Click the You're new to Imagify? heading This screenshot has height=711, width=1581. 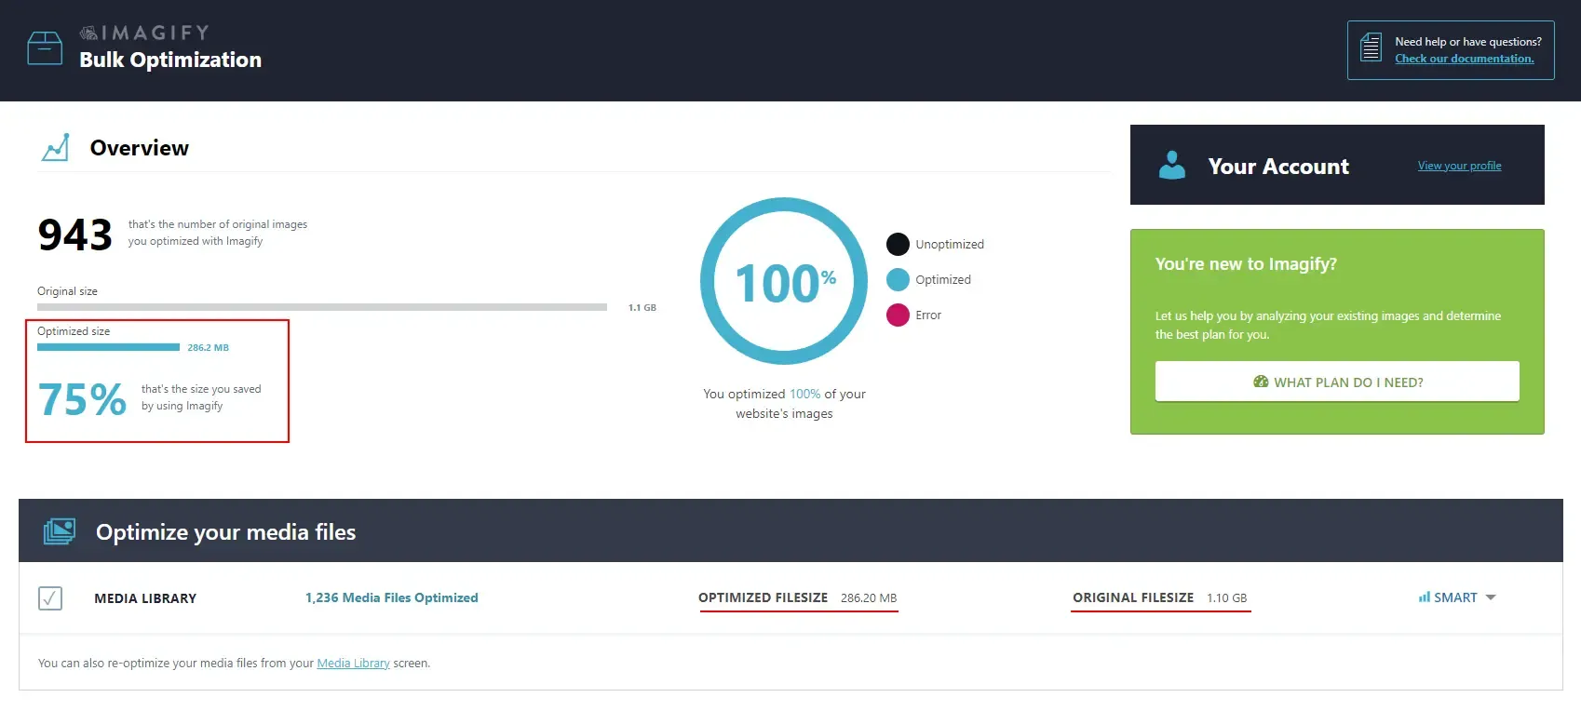pyautogui.click(x=1246, y=264)
